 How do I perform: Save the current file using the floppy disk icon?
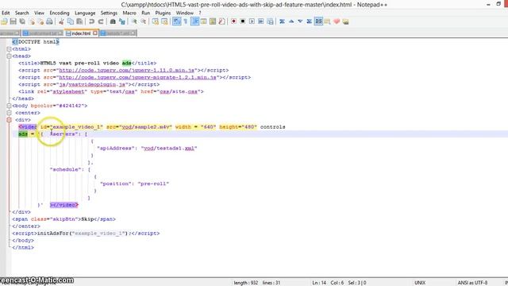[13, 21]
